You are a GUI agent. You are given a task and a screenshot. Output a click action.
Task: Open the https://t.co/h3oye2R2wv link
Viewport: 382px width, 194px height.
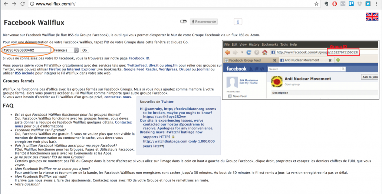(164, 117)
